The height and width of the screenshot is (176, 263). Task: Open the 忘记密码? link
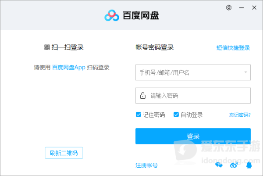(x=240, y=115)
